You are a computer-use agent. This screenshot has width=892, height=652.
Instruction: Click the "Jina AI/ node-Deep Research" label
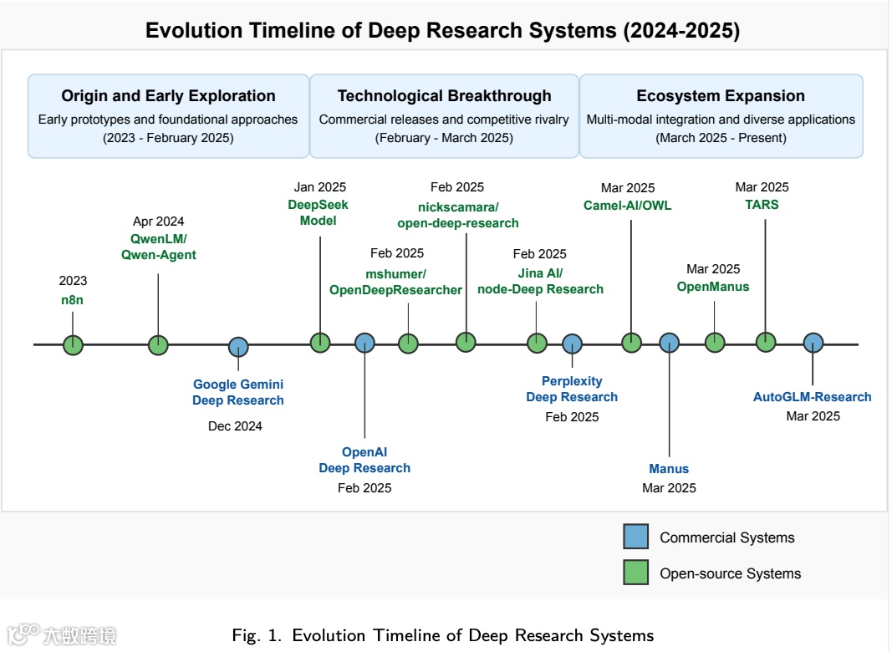[540, 281]
